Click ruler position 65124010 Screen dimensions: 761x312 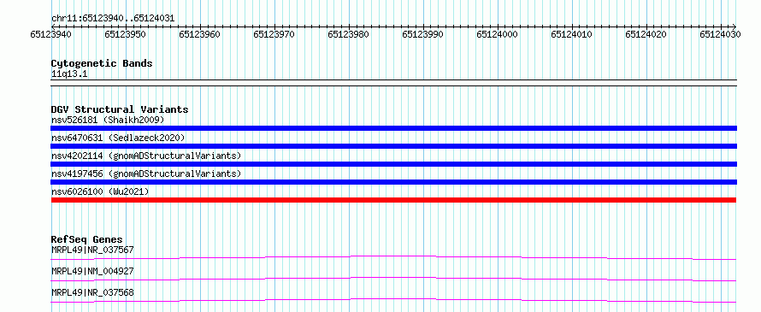click(572, 34)
